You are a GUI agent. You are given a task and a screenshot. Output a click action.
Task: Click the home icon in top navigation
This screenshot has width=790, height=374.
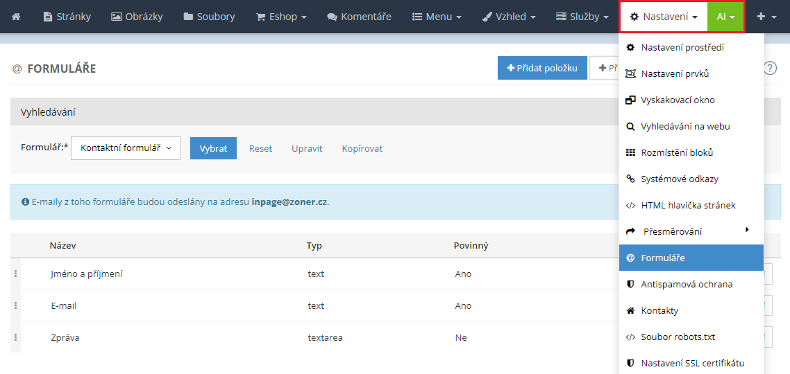pyautogui.click(x=16, y=17)
